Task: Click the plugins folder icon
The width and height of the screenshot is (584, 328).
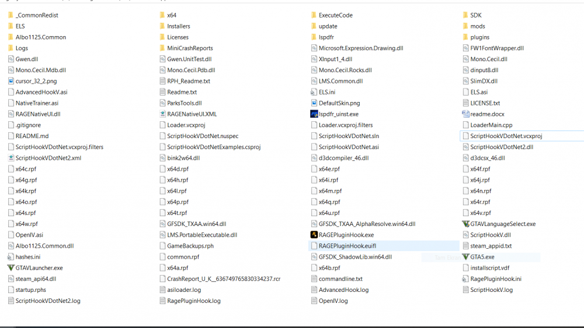Action: [465, 37]
